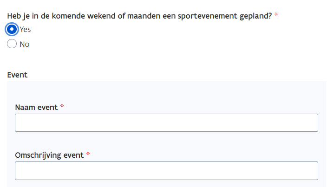Click the 'Naam event' field label

point(36,107)
